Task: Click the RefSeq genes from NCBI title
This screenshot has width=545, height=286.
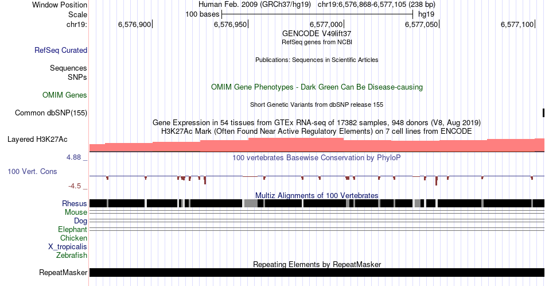Action: click(x=317, y=42)
